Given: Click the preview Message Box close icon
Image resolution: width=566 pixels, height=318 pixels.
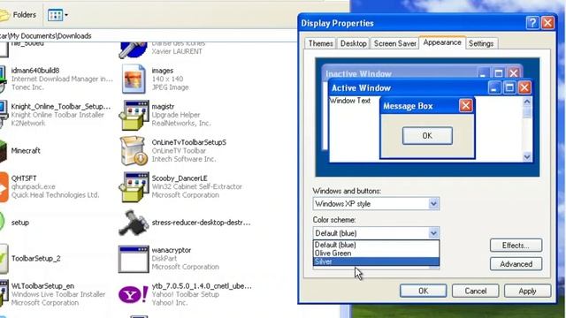Looking at the screenshot, I should 466,106.
